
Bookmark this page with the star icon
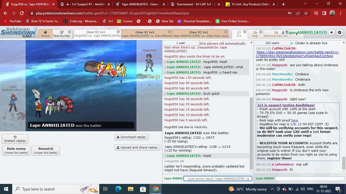tap(306, 13)
